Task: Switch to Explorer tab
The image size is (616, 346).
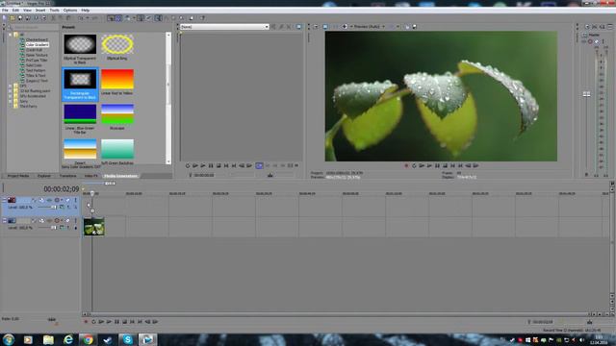Action: click(x=44, y=176)
